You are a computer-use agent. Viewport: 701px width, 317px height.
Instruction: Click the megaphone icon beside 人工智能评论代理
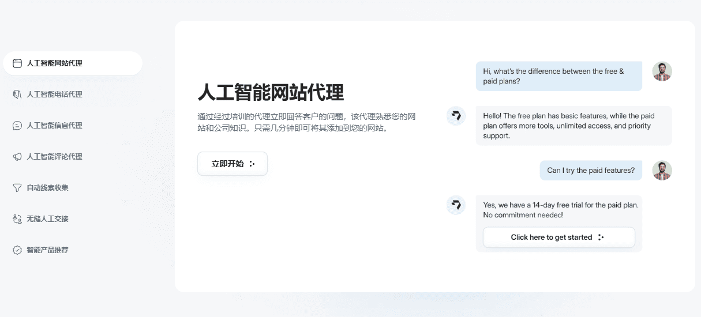[17, 157]
